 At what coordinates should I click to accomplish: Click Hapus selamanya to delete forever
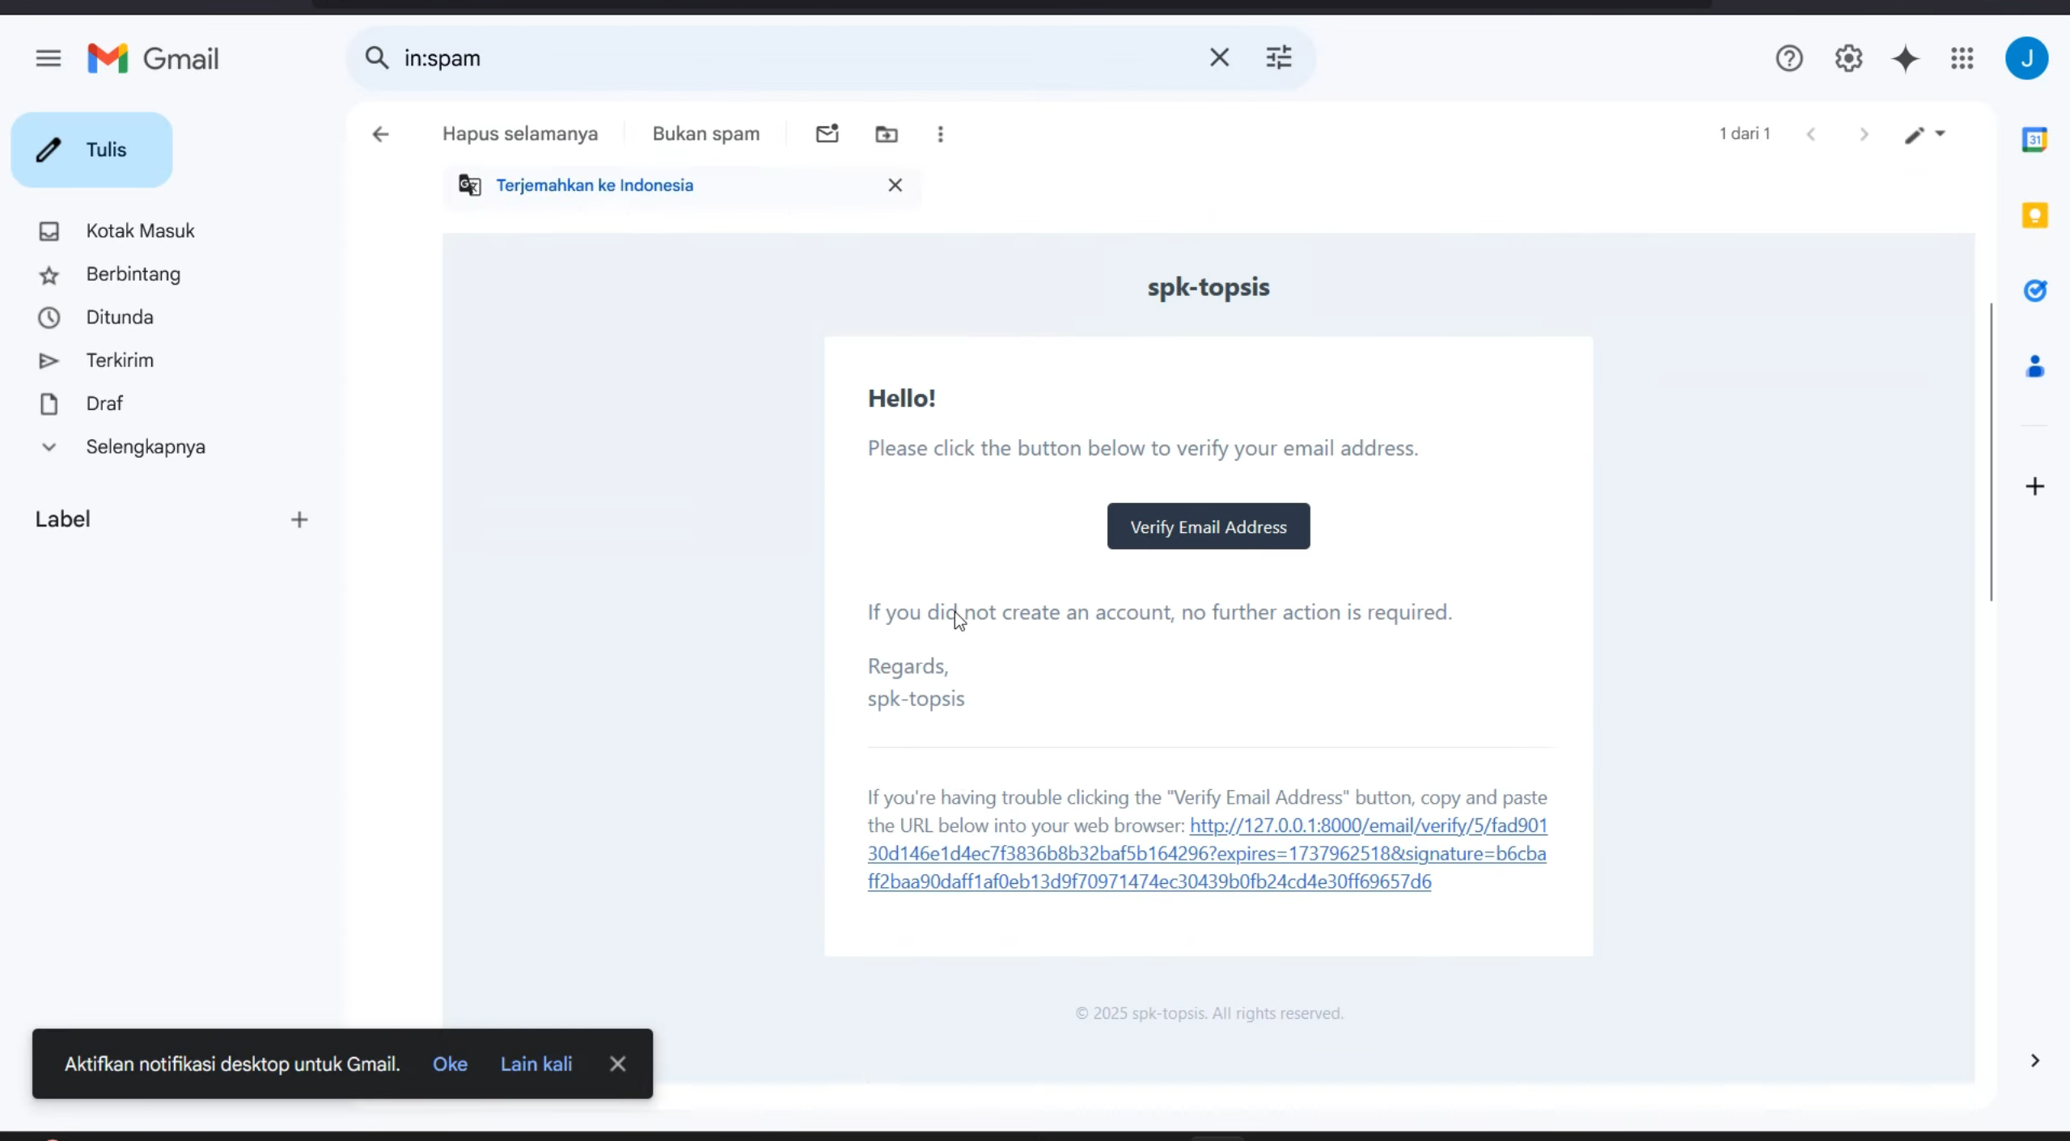[520, 134]
